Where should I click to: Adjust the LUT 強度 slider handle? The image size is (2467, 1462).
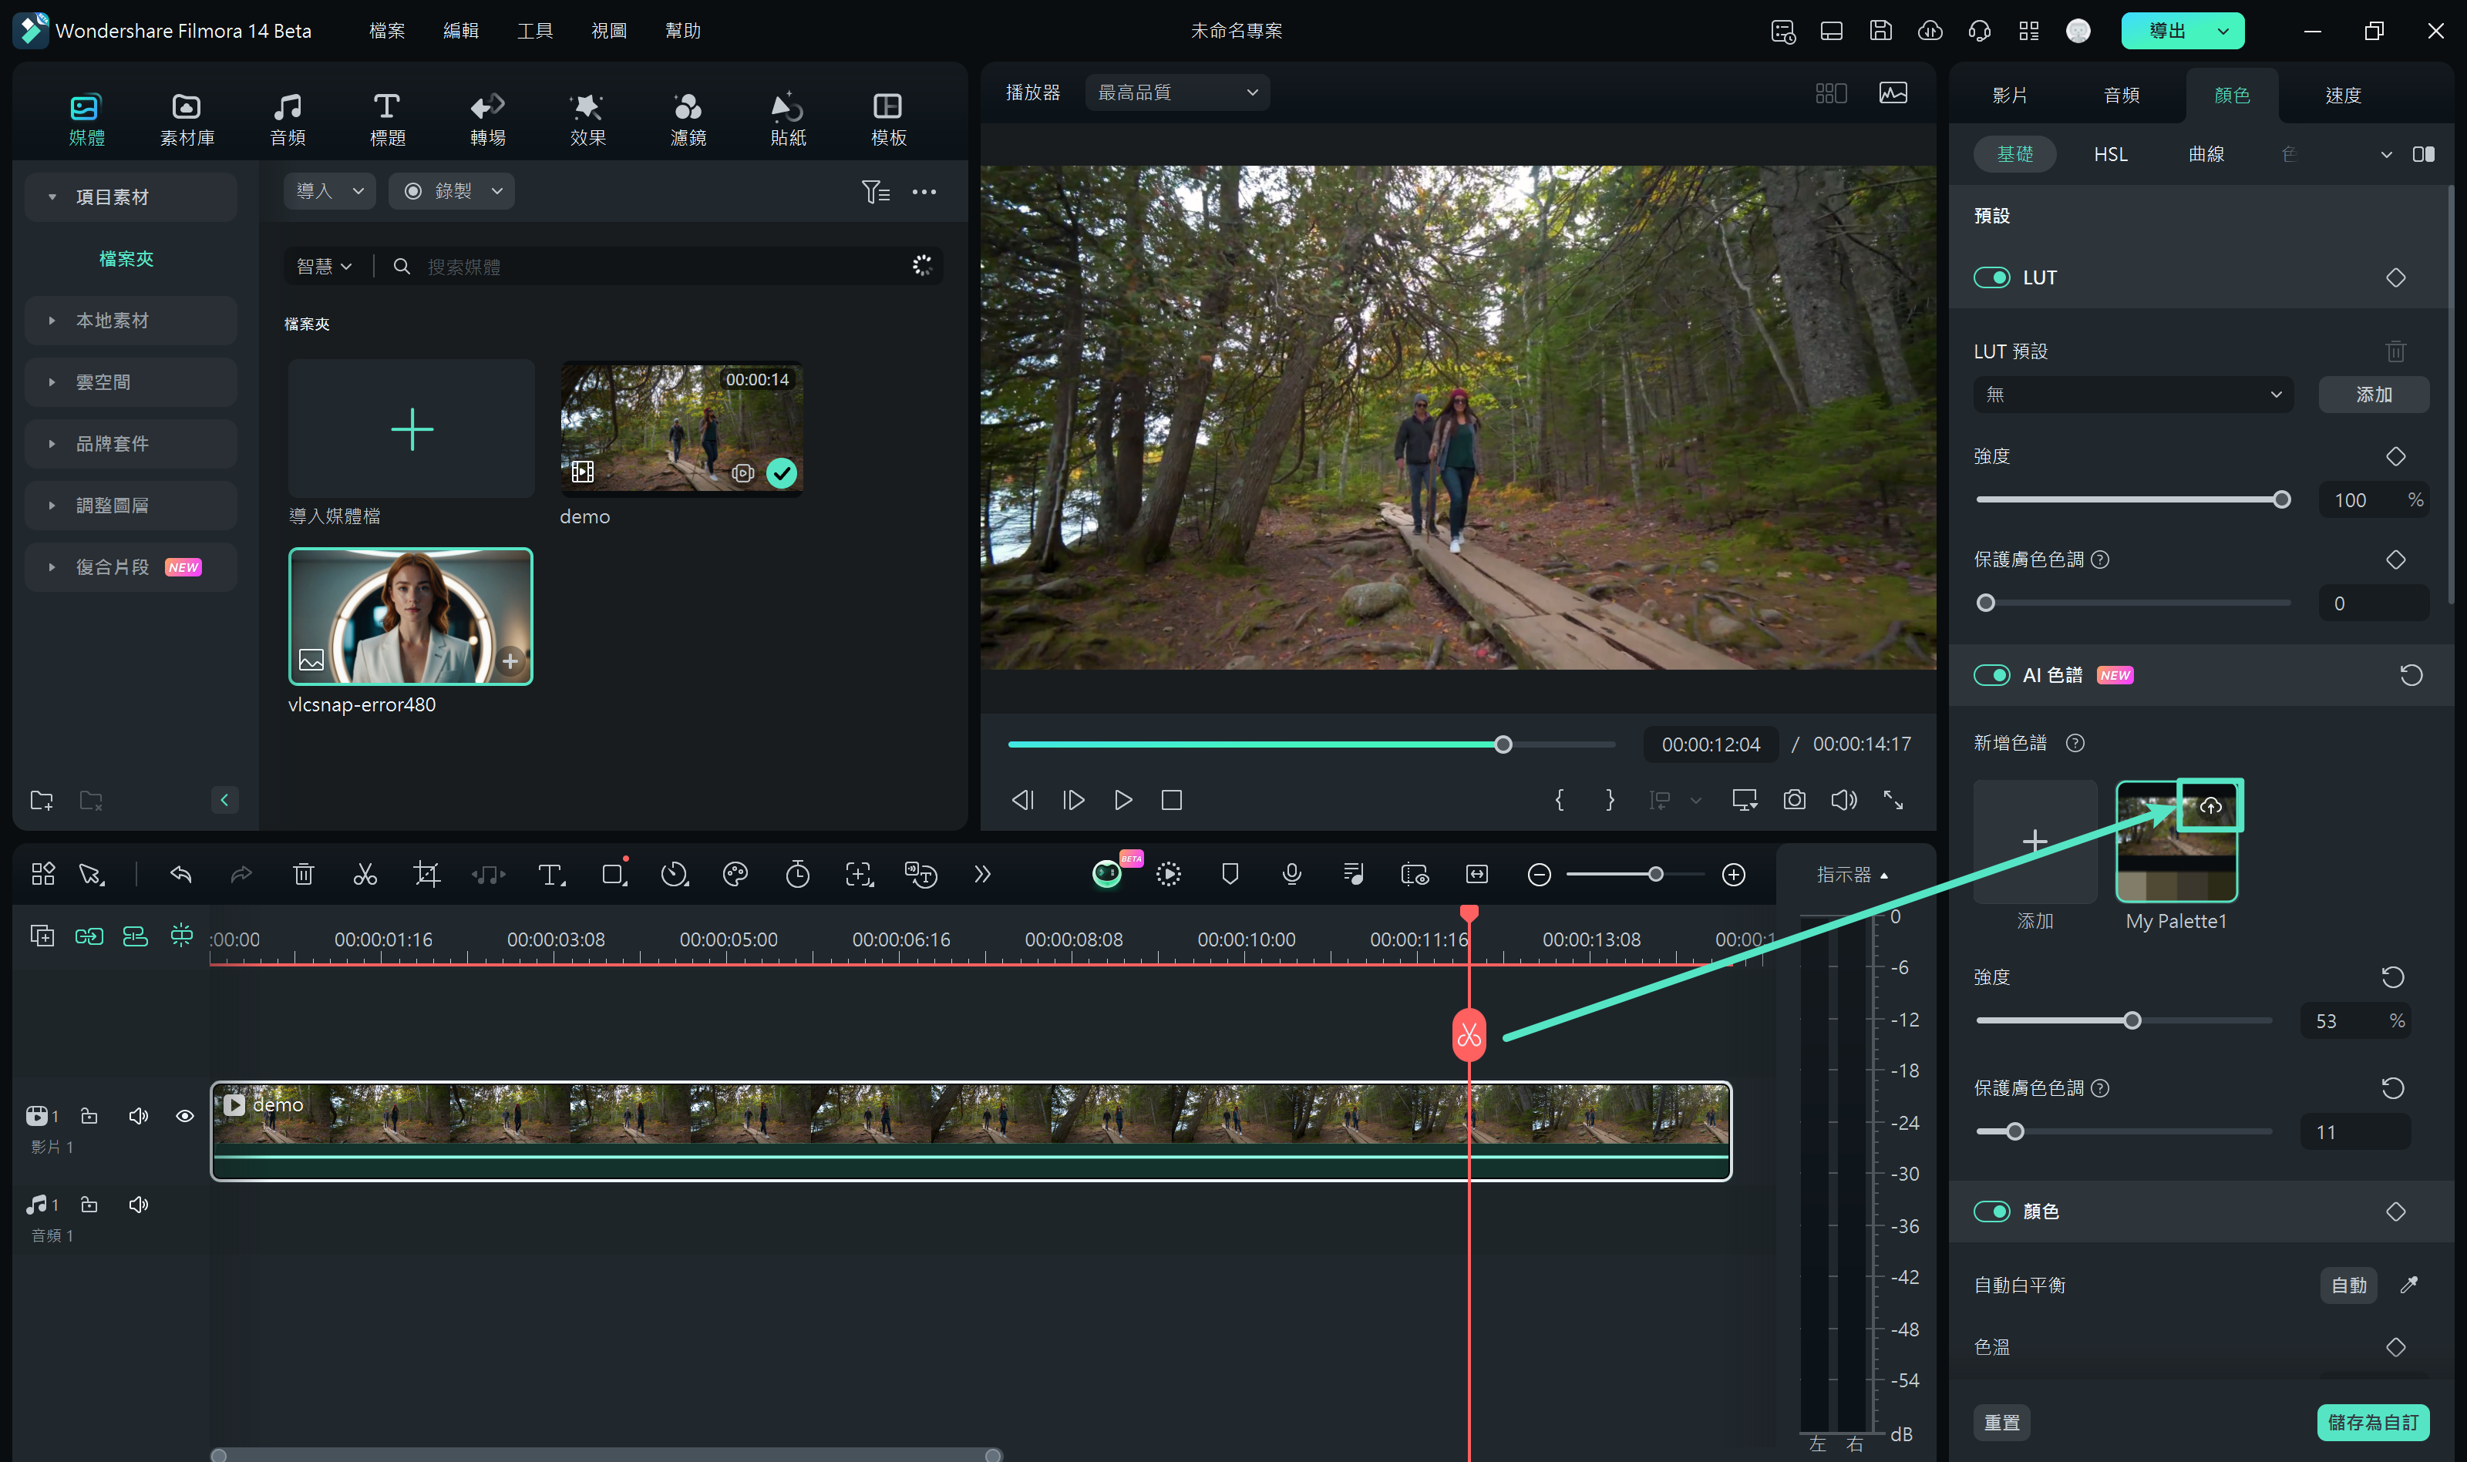tap(2282, 499)
